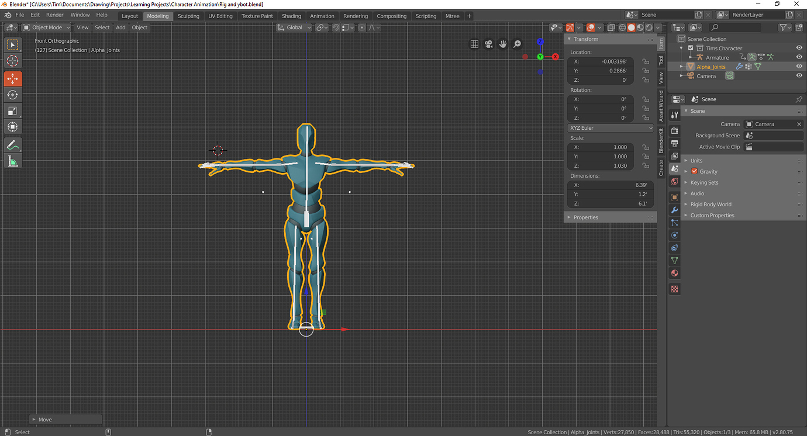Adjust the Z scale slider to change value
807x436 pixels.
pos(601,165)
